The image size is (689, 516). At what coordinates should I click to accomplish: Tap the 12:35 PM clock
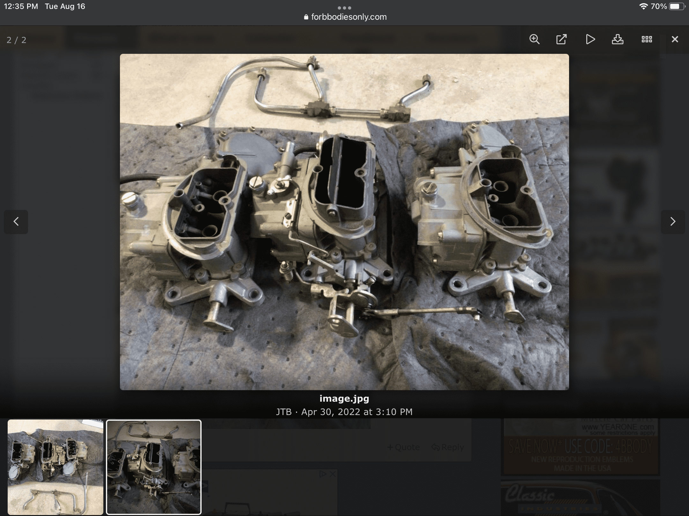tap(21, 6)
